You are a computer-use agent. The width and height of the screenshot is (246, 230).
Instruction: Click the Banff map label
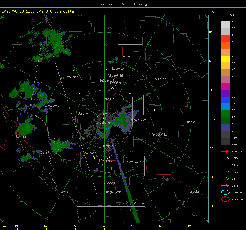(x=45, y=153)
